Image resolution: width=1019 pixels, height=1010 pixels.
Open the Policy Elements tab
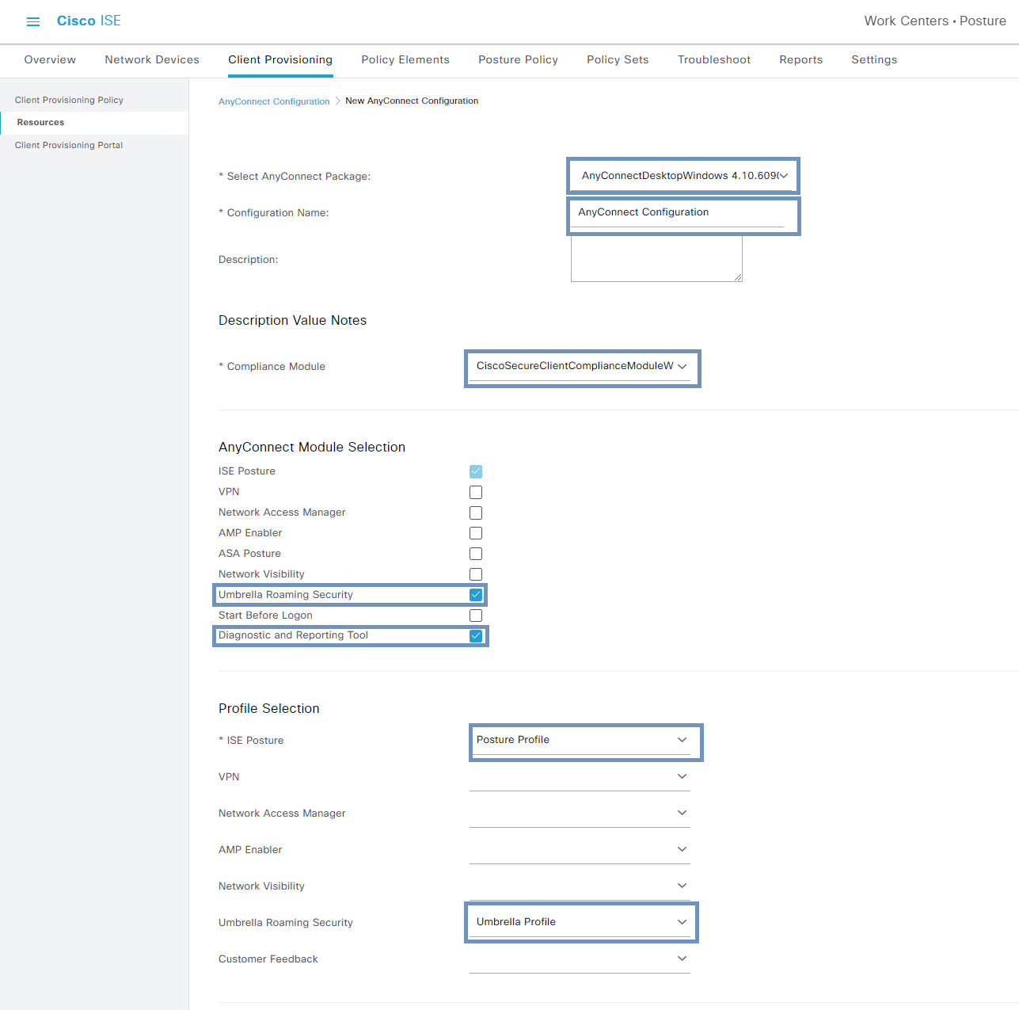tap(405, 59)
